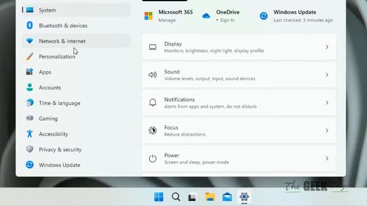The width and height of the screenshot is (367, 206).
Task: Click the Notifications bell icon
Action: [x=153, y=102]
